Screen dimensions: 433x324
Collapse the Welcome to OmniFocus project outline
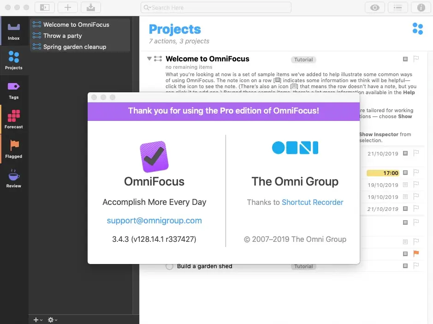tap(149, 59)
